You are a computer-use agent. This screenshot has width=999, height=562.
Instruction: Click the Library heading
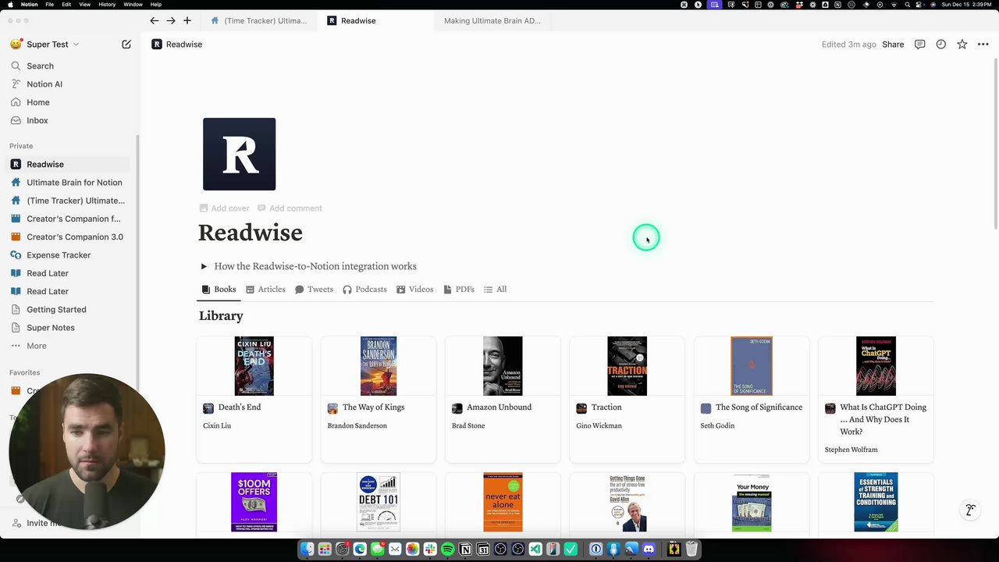(x=221, y=316)
